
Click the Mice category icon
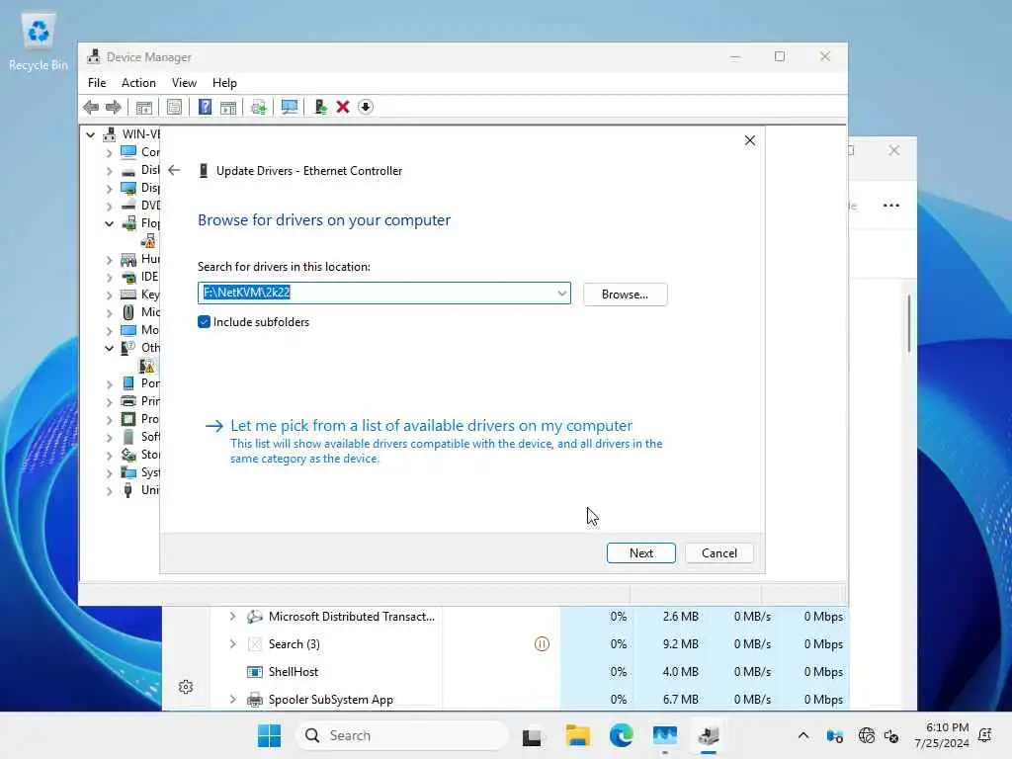(128, 312)
